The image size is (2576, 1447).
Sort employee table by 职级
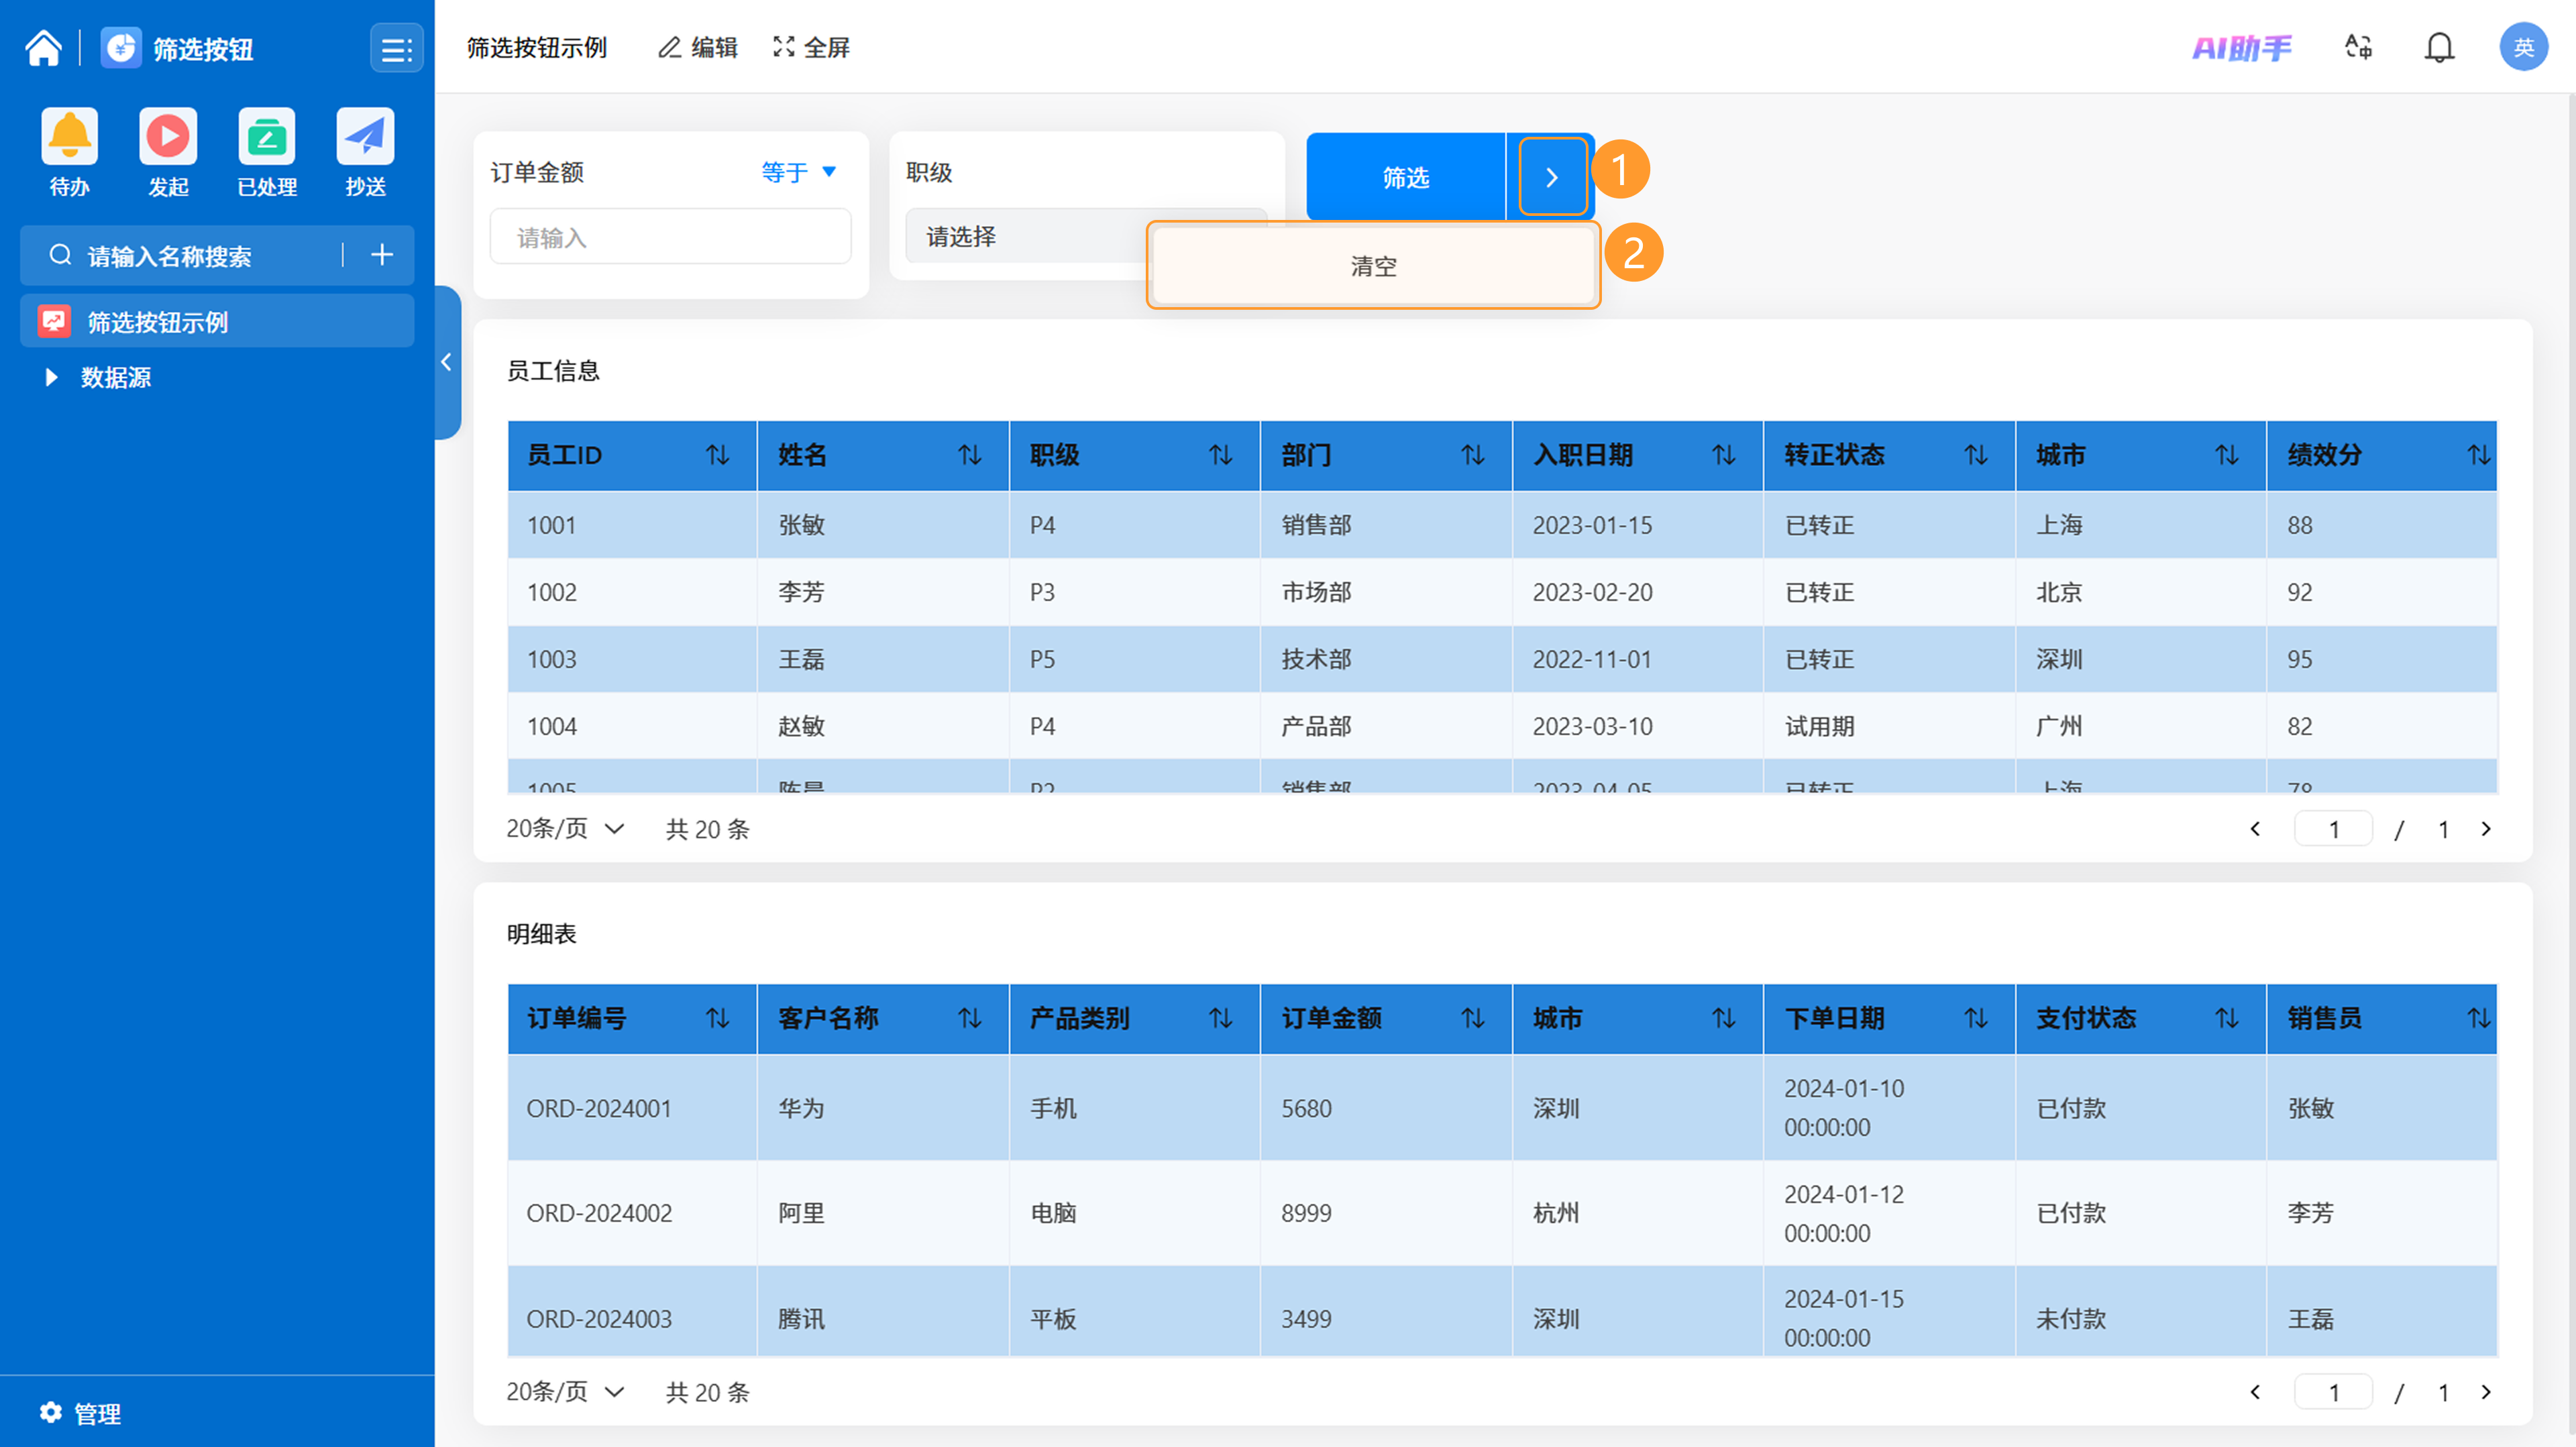1220,456
